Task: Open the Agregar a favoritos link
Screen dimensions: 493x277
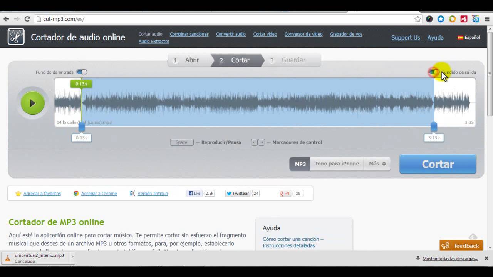Action: pyautogui.click(x=42, y=194)
